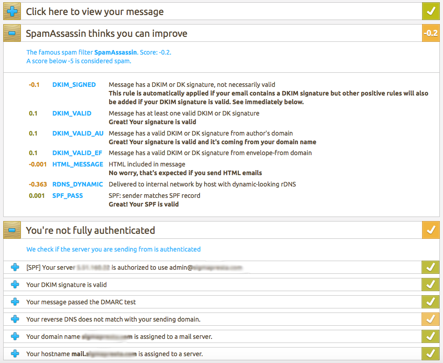
Task: Expand the hostname assigned to server row
Action: click(15, 353)
